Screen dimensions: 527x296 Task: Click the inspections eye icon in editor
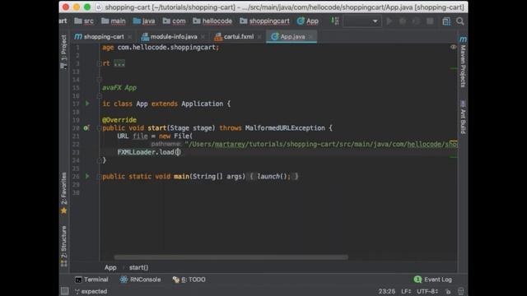[x=453, y=48]
